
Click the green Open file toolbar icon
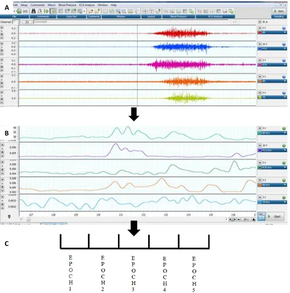point(19,11)
